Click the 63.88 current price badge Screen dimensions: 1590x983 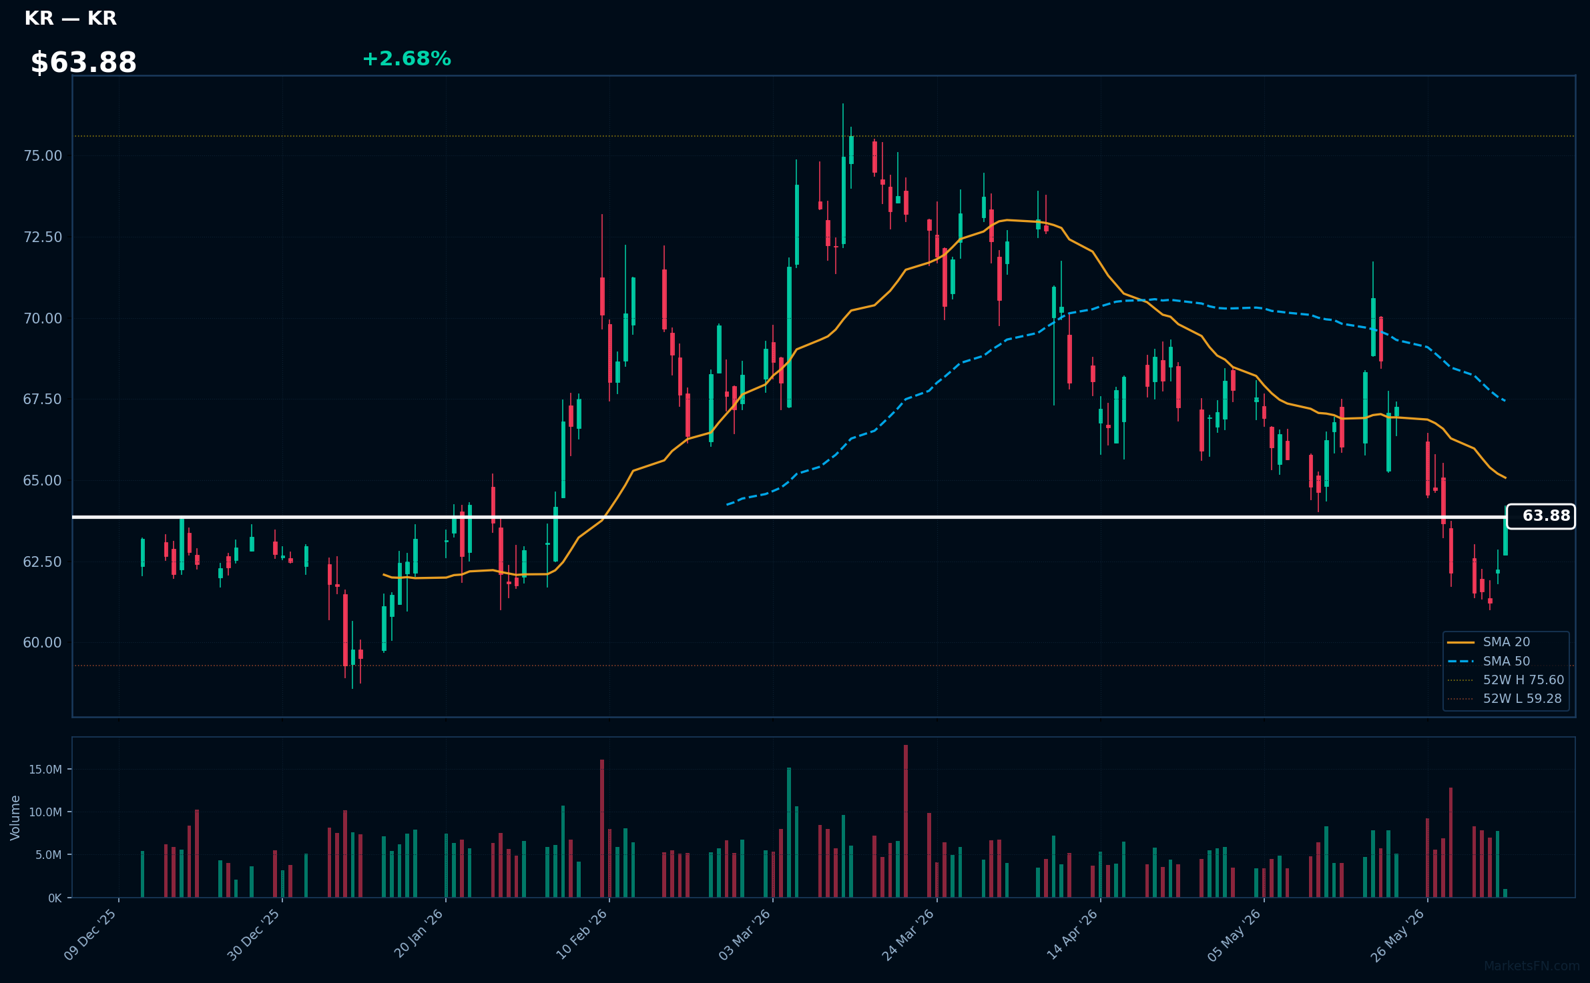click(1541, 516)
